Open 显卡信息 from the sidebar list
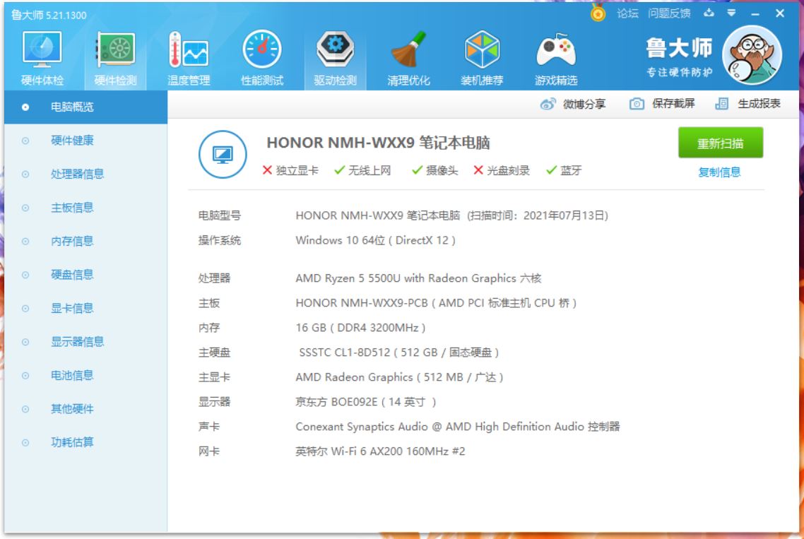804x539 pixels. [x=72, y=308]
